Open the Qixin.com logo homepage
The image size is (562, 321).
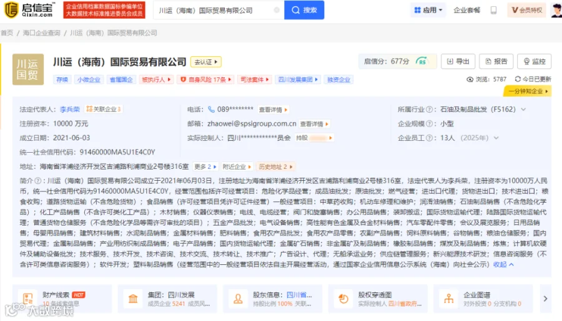pos(29,10)
